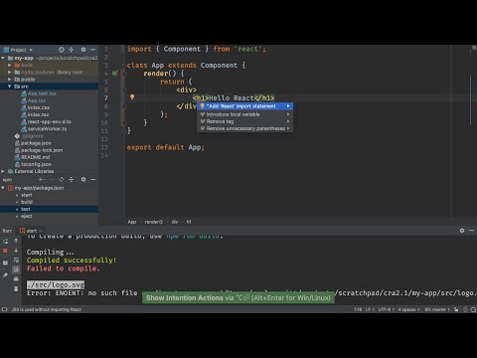Toggle soft-wrap in Run console
This screenshot has width=477, height=358.
tap(16, 261)
